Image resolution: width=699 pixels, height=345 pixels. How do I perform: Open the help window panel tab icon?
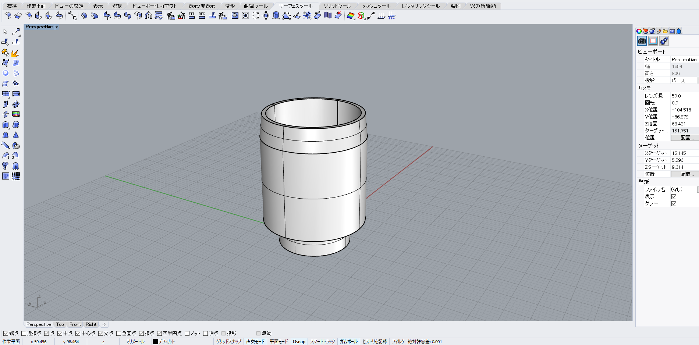pos(672,31)
